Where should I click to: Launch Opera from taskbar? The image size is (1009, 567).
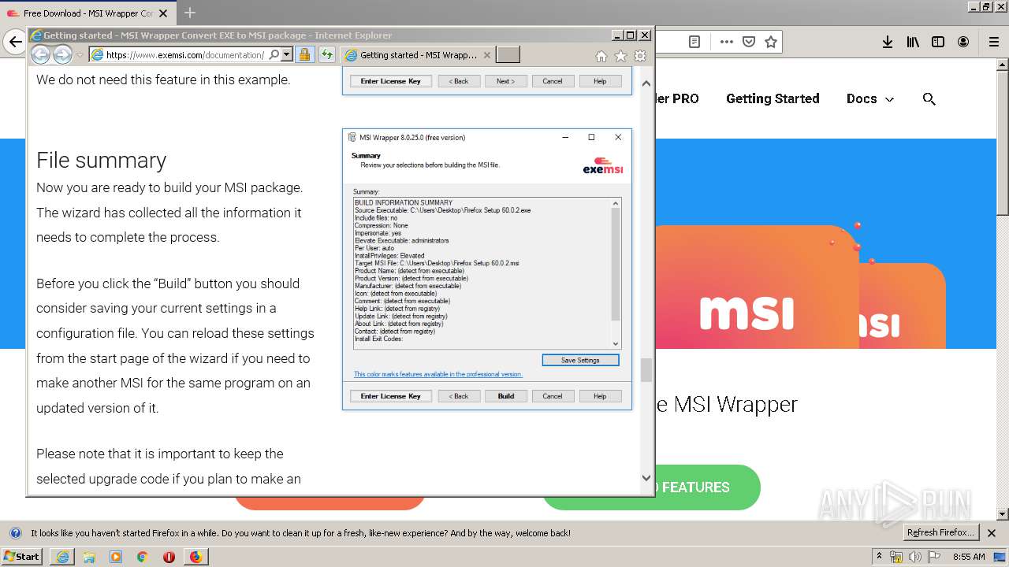pyautogui.click(x=169, y=557)
